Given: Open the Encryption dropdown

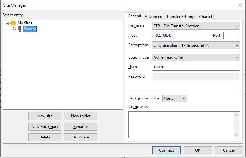Looking at the screenshot, I should [x=196, y=45].
